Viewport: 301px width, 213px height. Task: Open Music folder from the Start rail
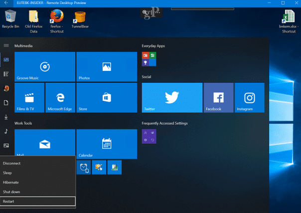[x=6, y=131]
